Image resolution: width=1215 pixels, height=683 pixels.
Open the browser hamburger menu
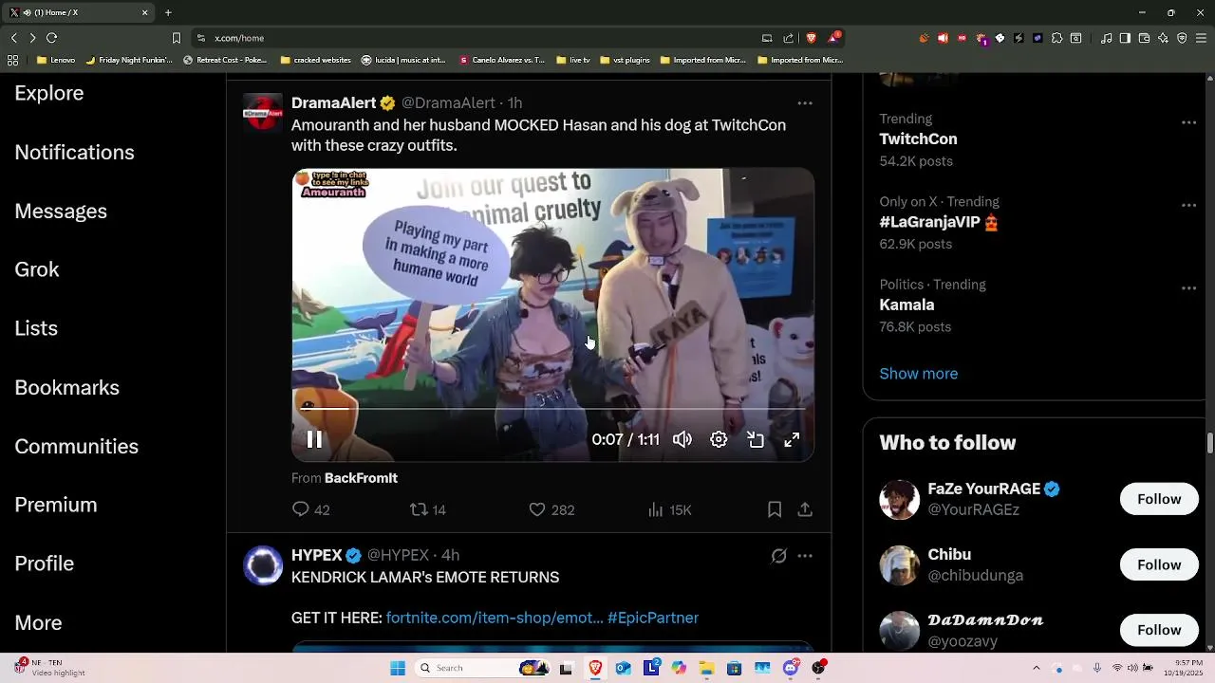coord(1201,38)
